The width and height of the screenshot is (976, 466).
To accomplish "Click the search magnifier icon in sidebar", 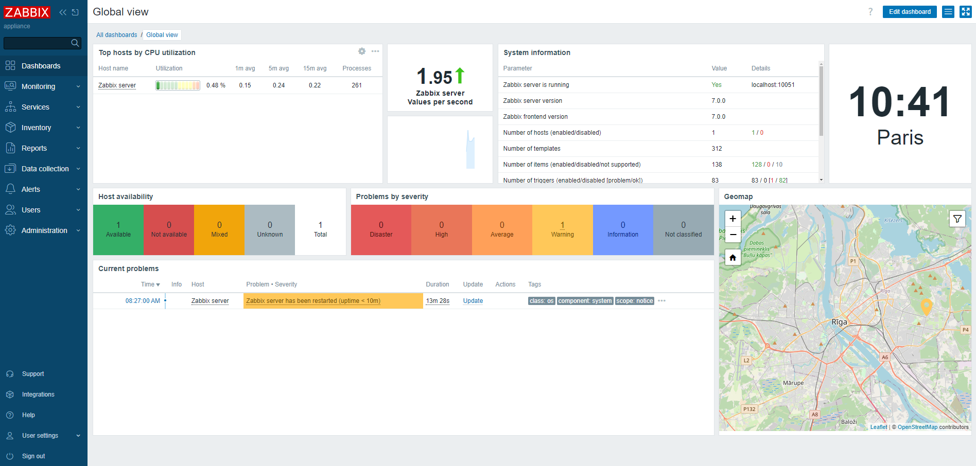I will point(75,43).
